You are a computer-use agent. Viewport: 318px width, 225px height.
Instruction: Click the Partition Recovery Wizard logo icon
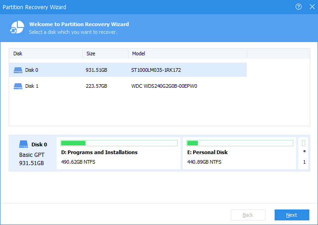[x=17, y=27]
